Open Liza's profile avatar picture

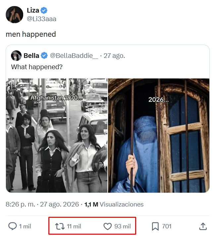click(x=15, y=15)
